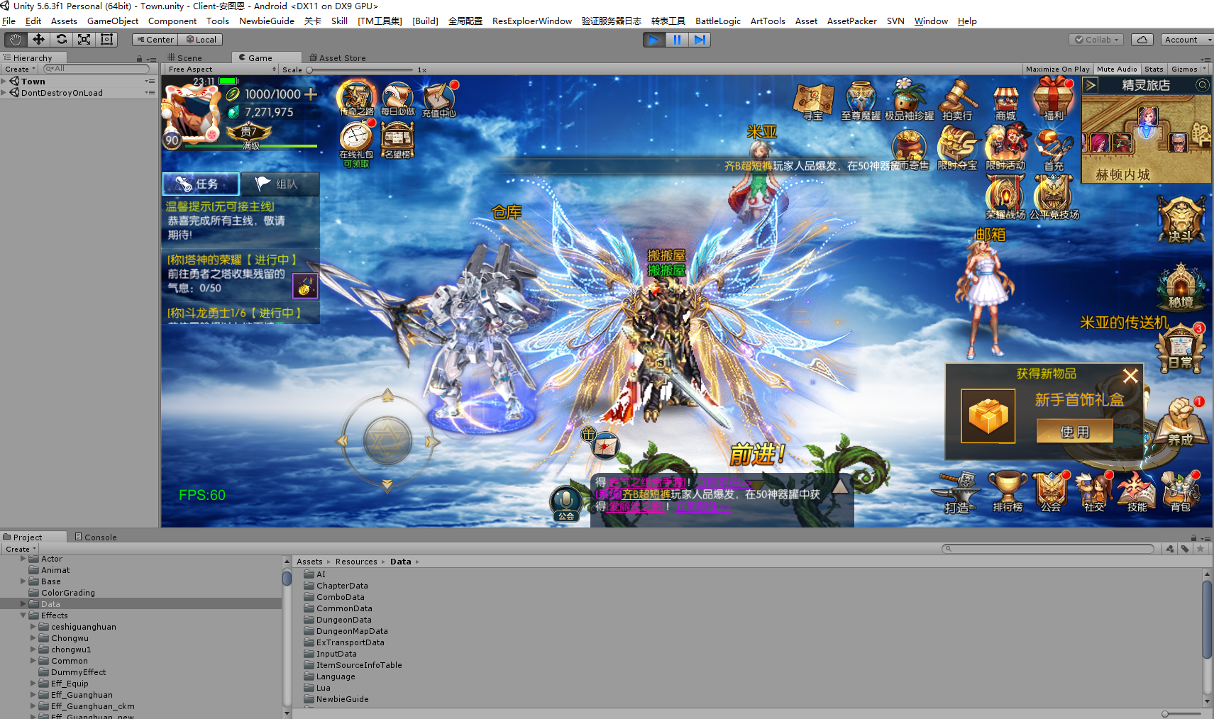Expand the Town scene in Hierarchy

point(4,82)
